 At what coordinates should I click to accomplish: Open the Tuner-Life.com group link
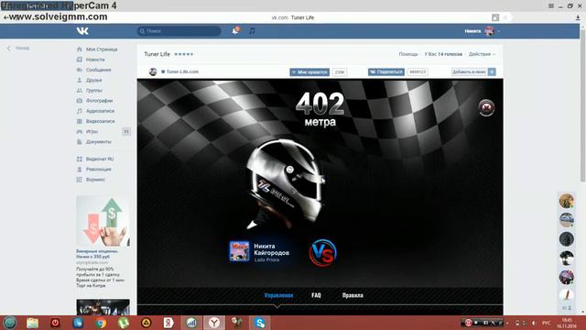(182, 71)
